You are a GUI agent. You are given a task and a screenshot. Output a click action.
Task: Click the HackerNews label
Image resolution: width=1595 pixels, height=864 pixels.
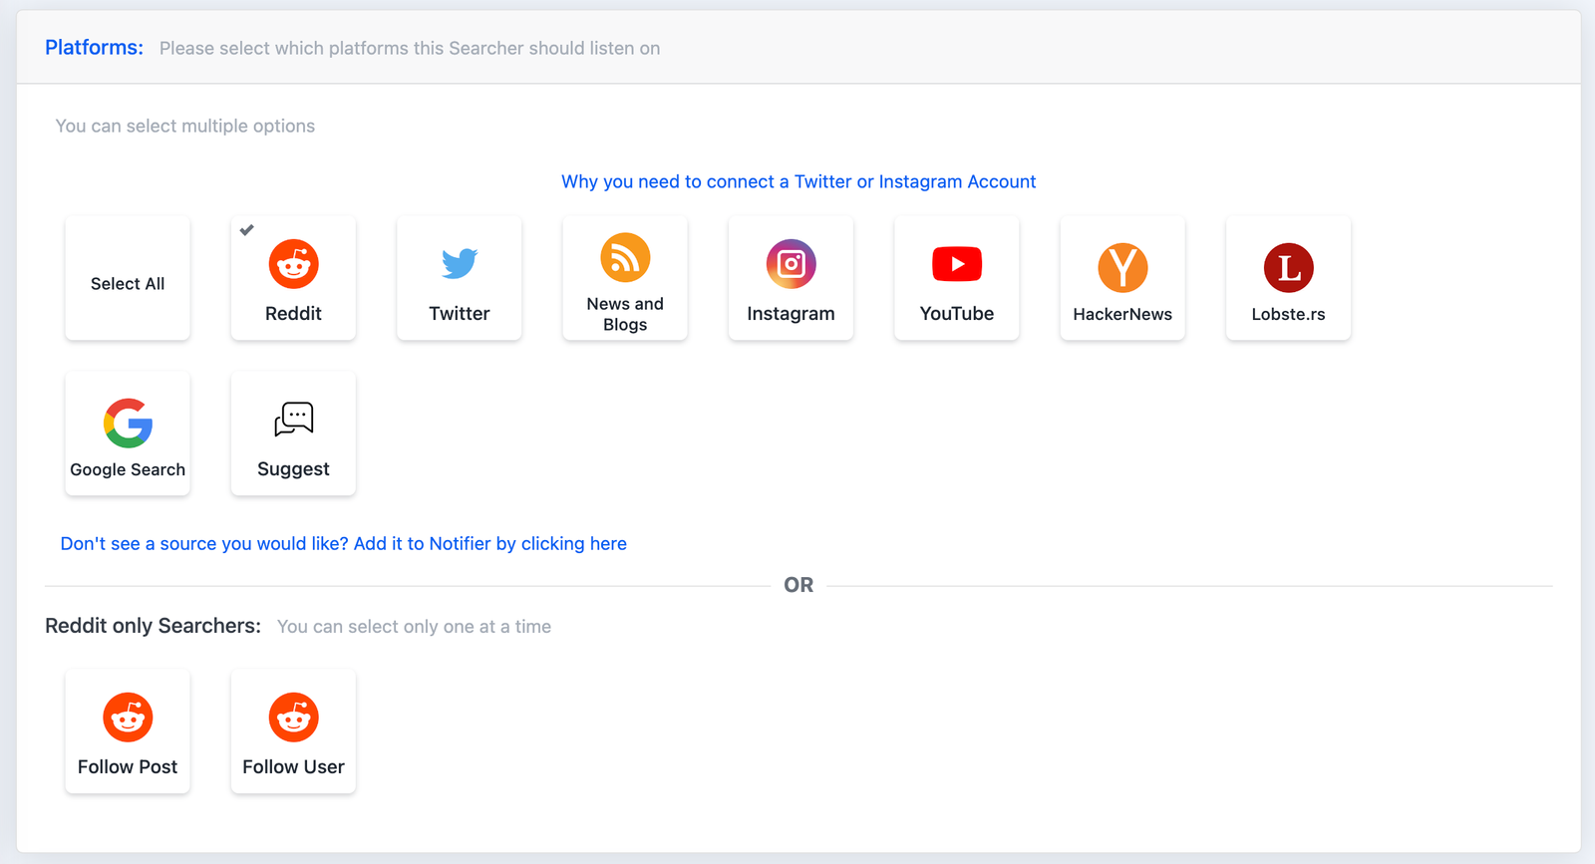1122,314
